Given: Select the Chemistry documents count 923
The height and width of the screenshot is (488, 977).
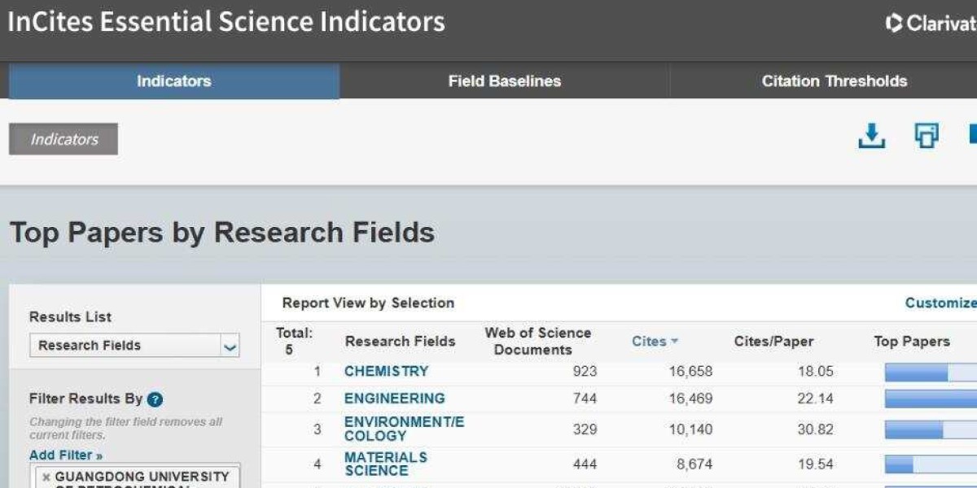Looking at the screenshot, I should [584, 372].
